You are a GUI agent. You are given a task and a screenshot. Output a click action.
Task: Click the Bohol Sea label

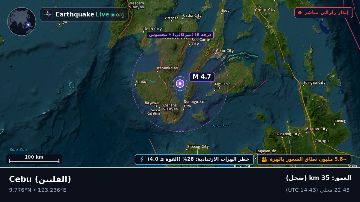[220, 126]
